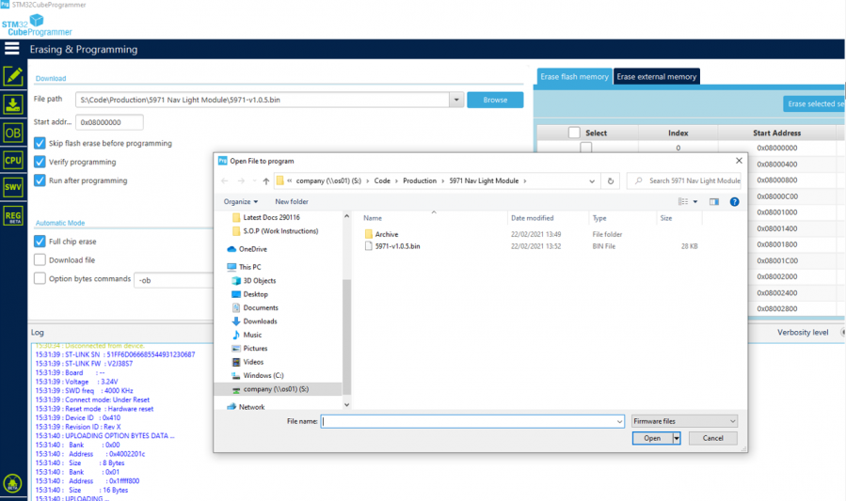Enable Download file checkbox

(x=40, y=259)
